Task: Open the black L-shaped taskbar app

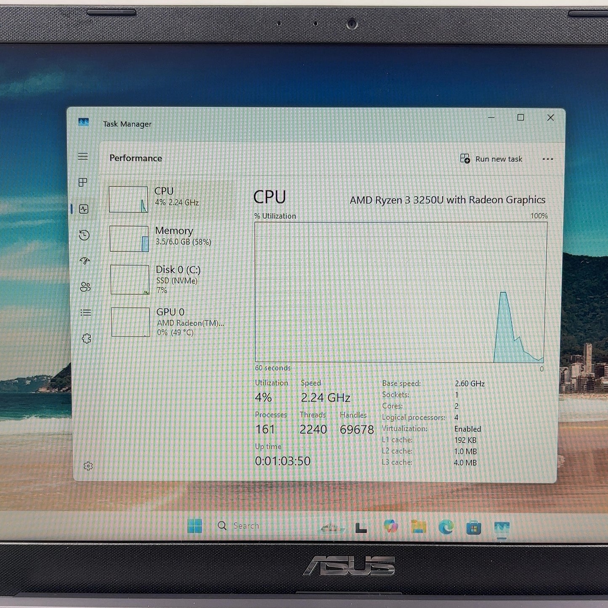Action: pyautogui.click(x=361, y=528)
